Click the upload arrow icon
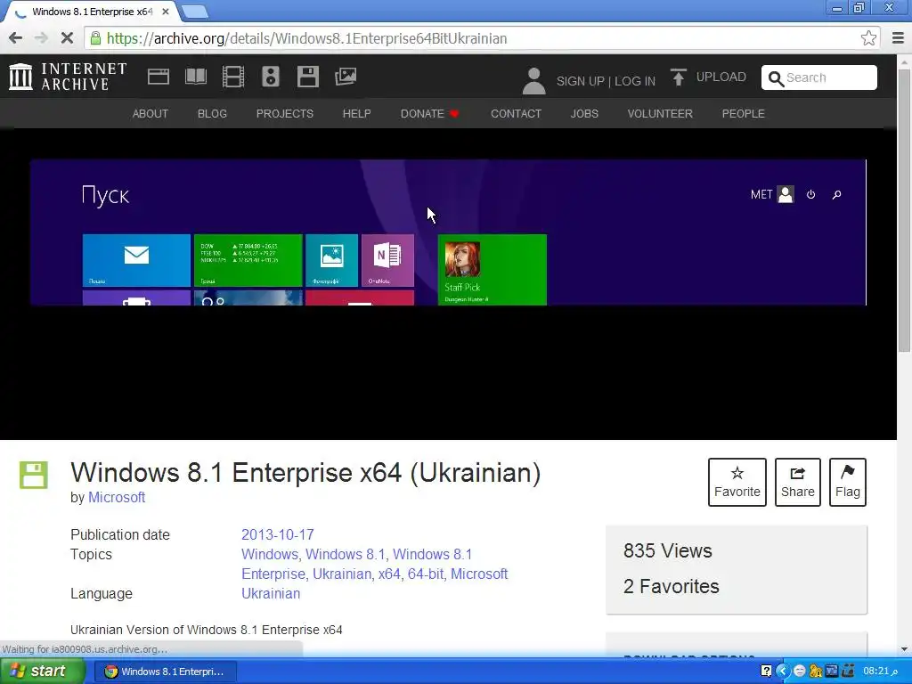Viewport: 912px width, 684px height. click(678, 77)
